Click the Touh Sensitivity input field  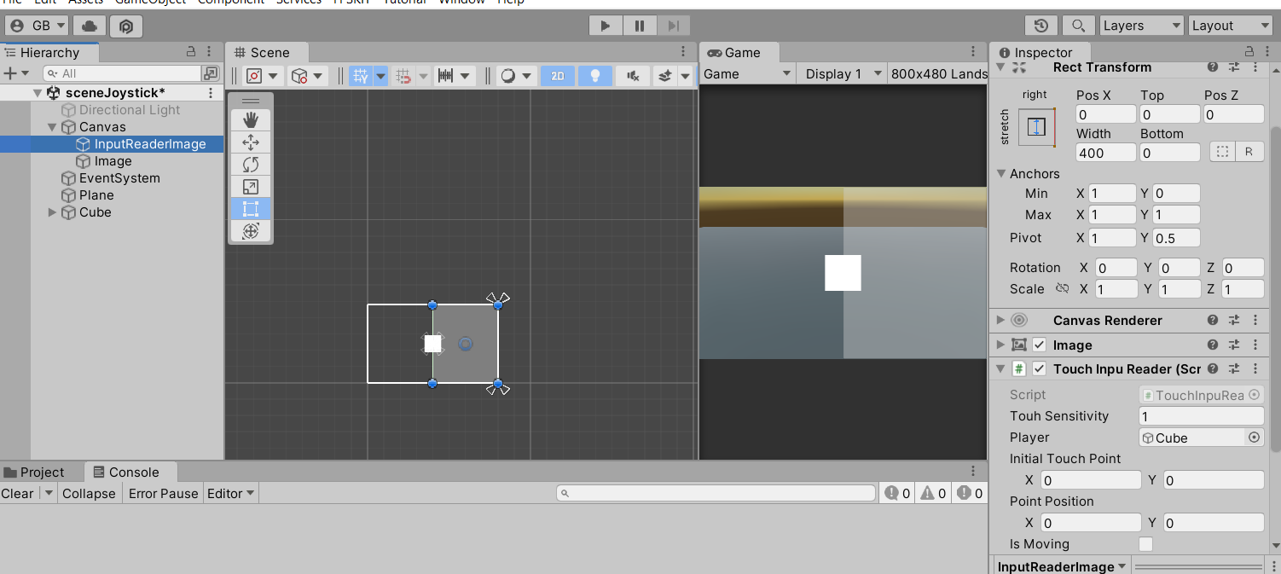1201,416
